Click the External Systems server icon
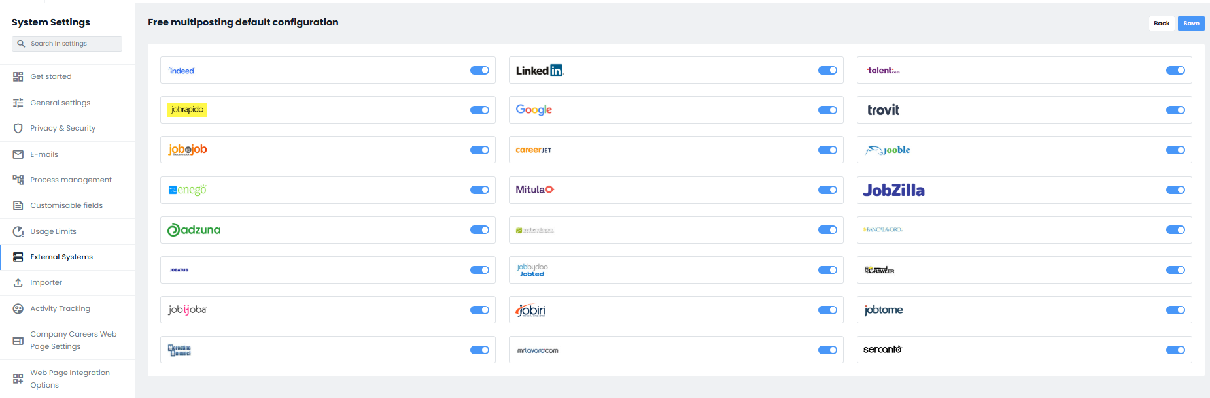1210x398 pixels. pyautogui.click(x=18, y=257)
